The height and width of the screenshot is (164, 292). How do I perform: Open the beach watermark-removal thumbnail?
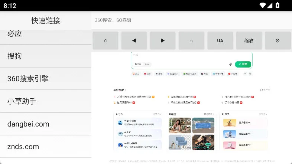click(203, 125)
